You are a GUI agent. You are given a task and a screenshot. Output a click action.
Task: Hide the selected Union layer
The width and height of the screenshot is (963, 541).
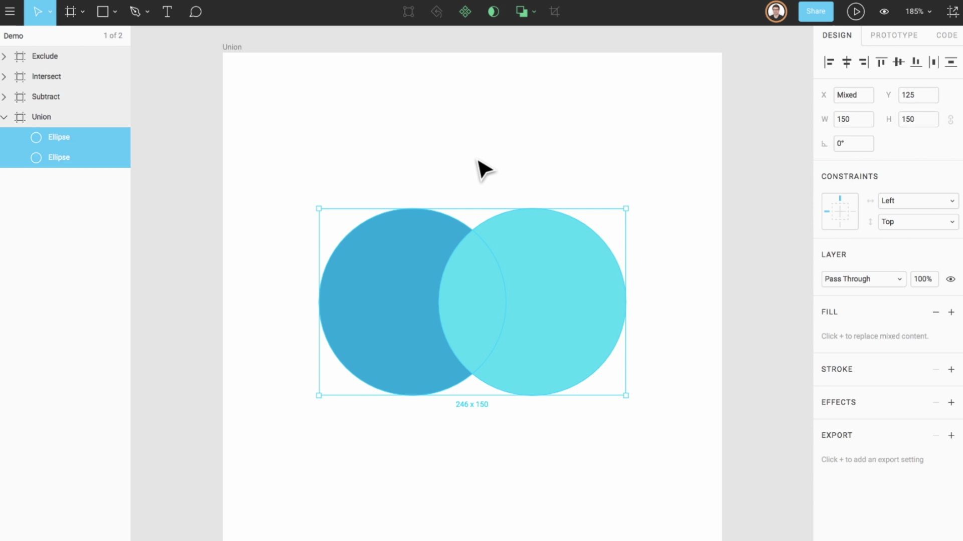point(950,279)
